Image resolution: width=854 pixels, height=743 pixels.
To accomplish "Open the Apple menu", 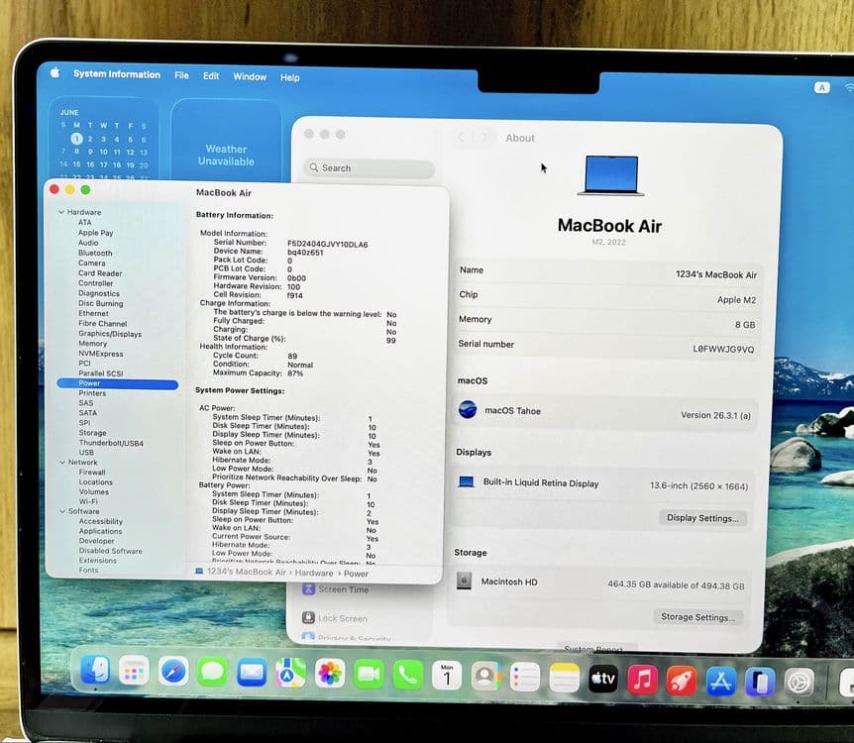I will (54, 72).
